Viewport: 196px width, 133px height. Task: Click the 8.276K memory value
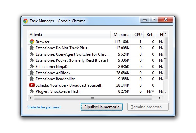pos(124,91)
